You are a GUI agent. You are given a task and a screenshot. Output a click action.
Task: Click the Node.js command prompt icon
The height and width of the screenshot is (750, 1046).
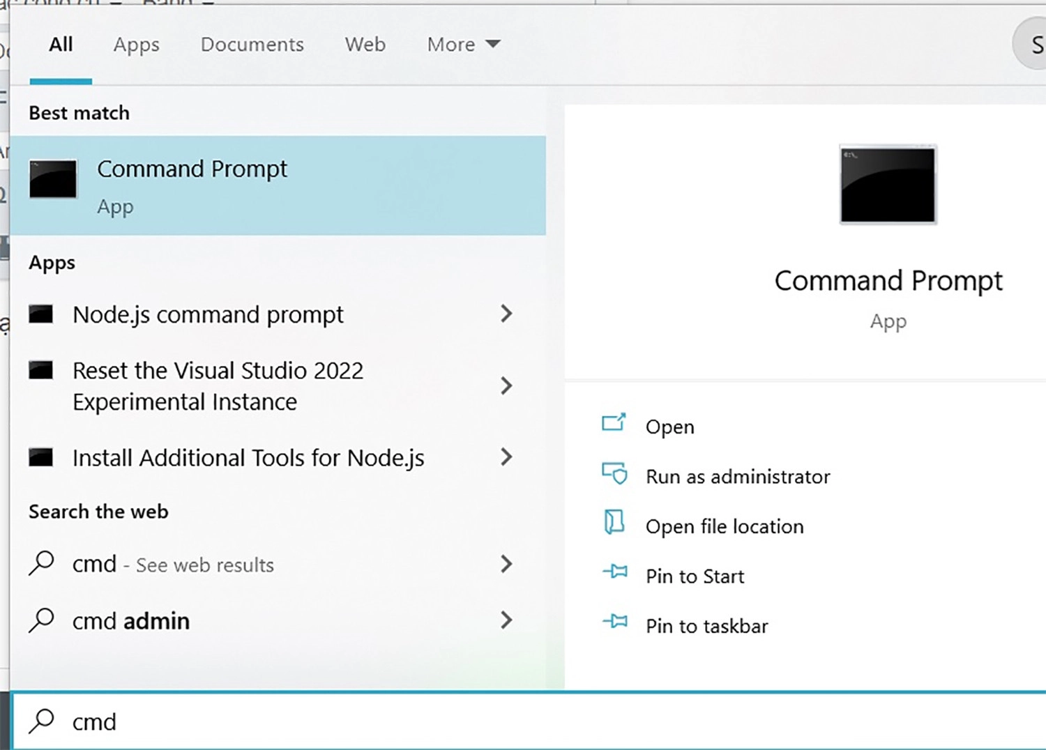click(41, 314)
